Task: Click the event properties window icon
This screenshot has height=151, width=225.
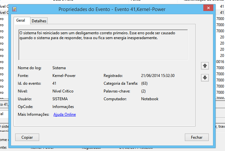Action: point(14,9)
